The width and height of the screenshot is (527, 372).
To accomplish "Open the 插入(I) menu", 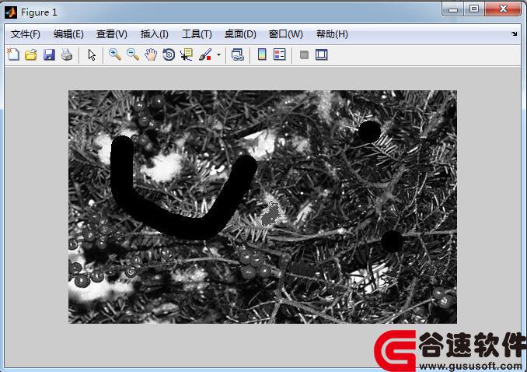I will pos(154,34).
